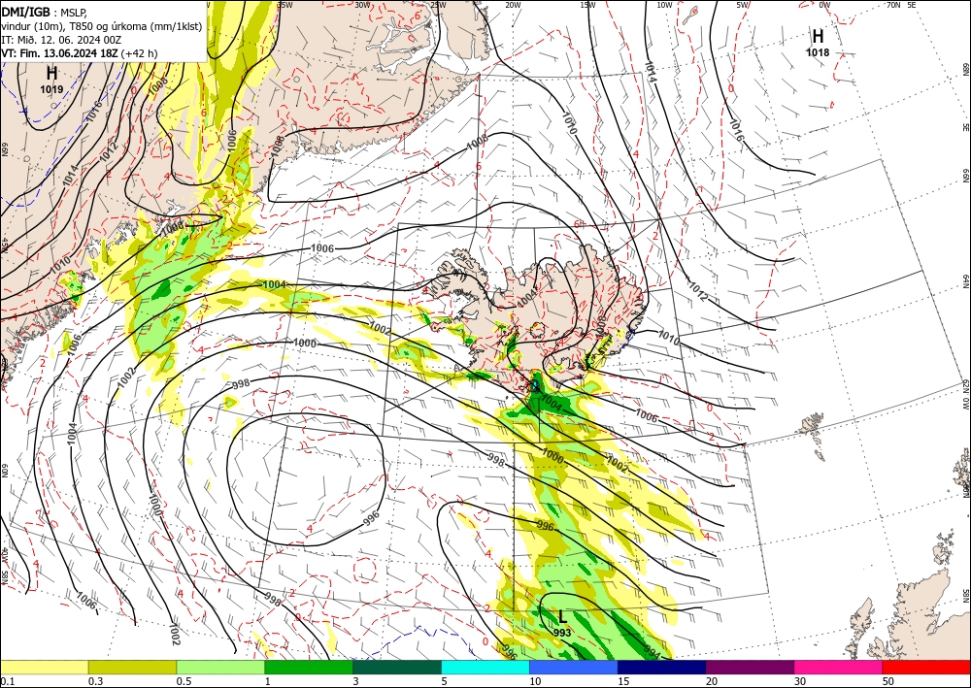Click the '994' isobar label
This screenshot has width=971, height=688.
(x=652, y=652)
